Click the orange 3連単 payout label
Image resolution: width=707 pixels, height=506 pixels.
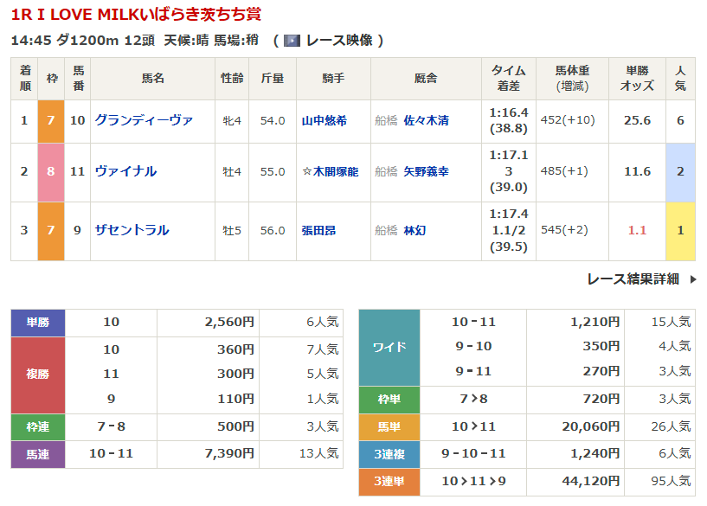pyautogui.click(x=389, y=480)
